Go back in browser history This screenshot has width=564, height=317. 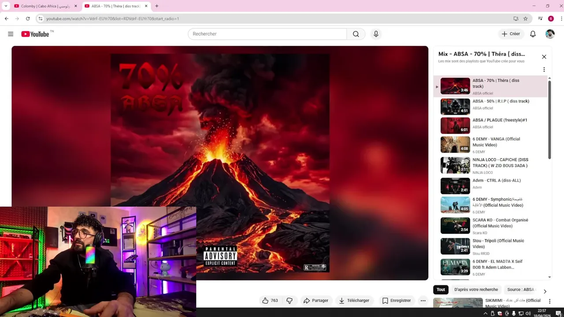tap(7, 18)
